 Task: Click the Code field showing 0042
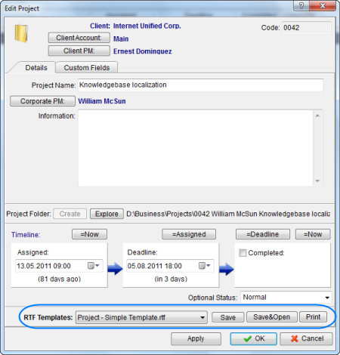click(x=306, y=28)
